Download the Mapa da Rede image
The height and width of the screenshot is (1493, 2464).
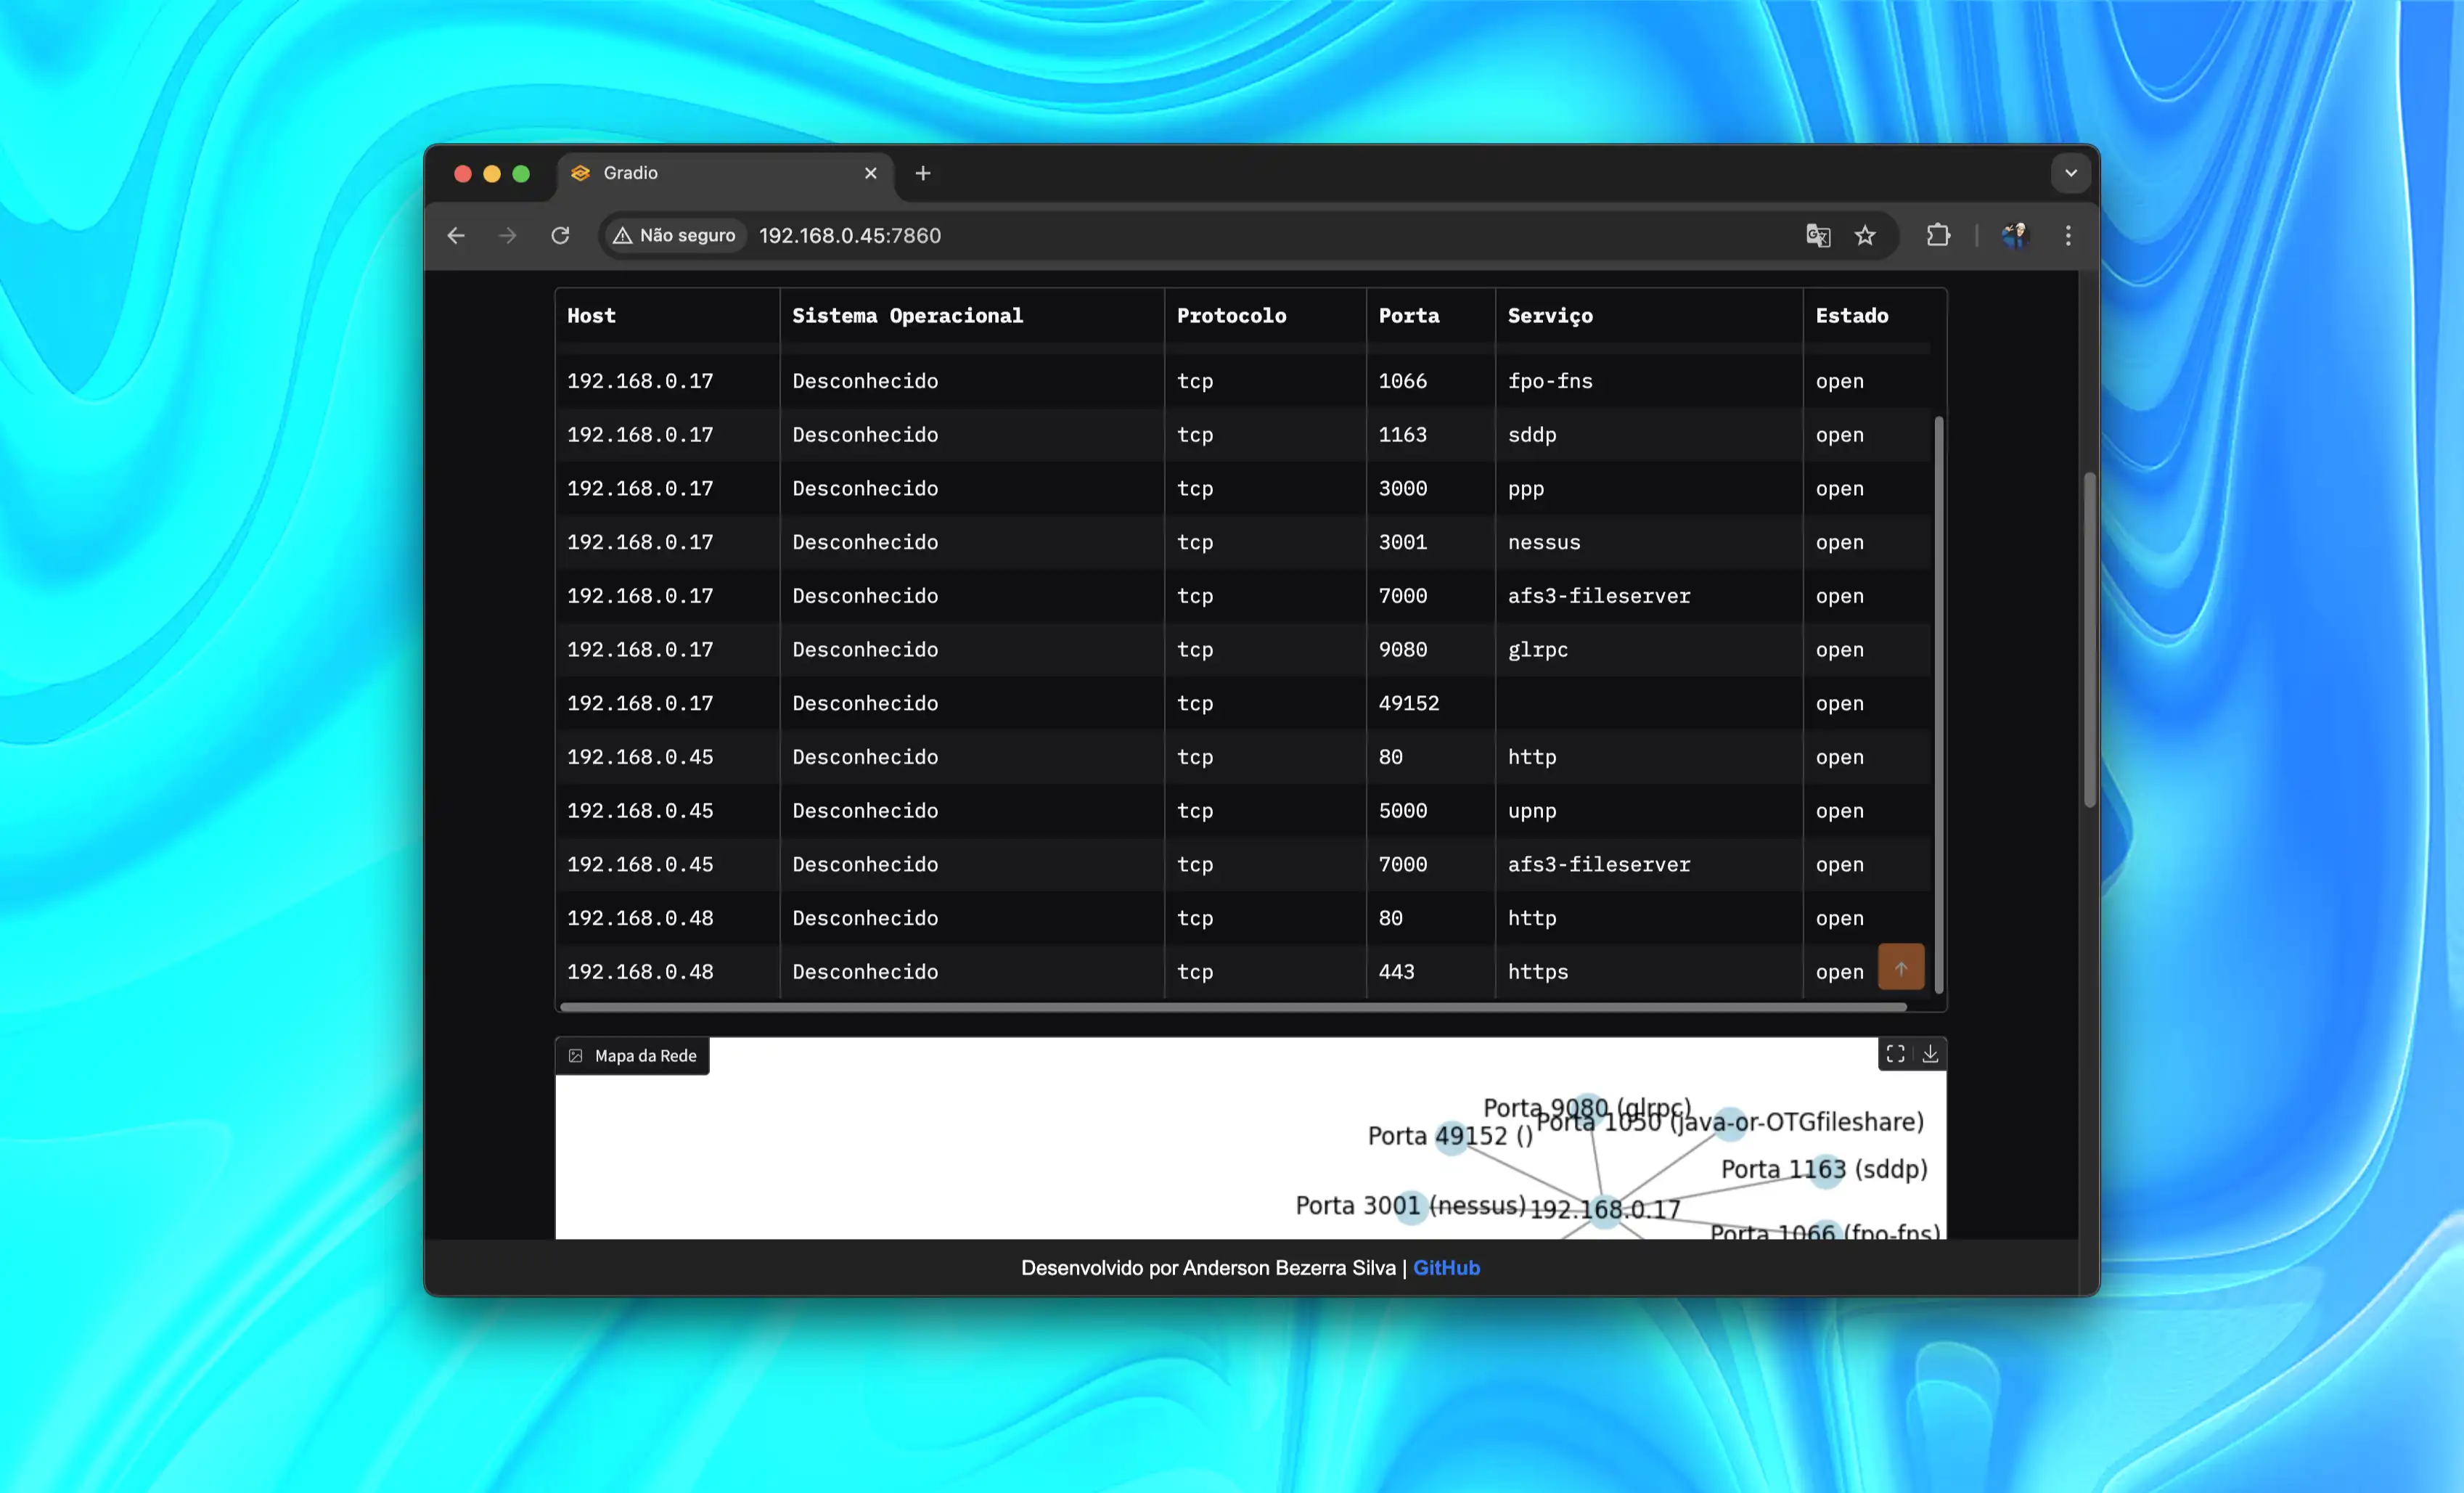tap(1930, 1054)
